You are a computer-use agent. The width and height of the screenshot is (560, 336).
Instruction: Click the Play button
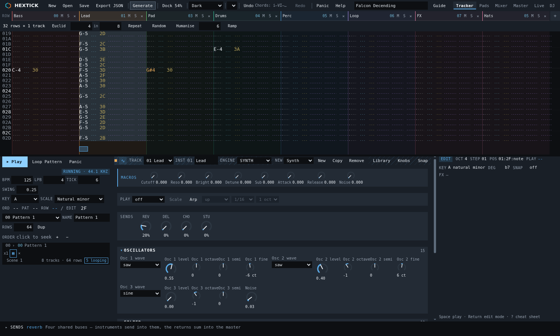(x=15, y=162)
